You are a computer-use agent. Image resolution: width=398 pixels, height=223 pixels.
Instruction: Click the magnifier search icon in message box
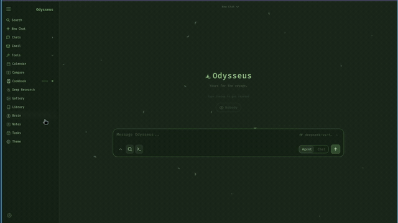tap(130, 149)
